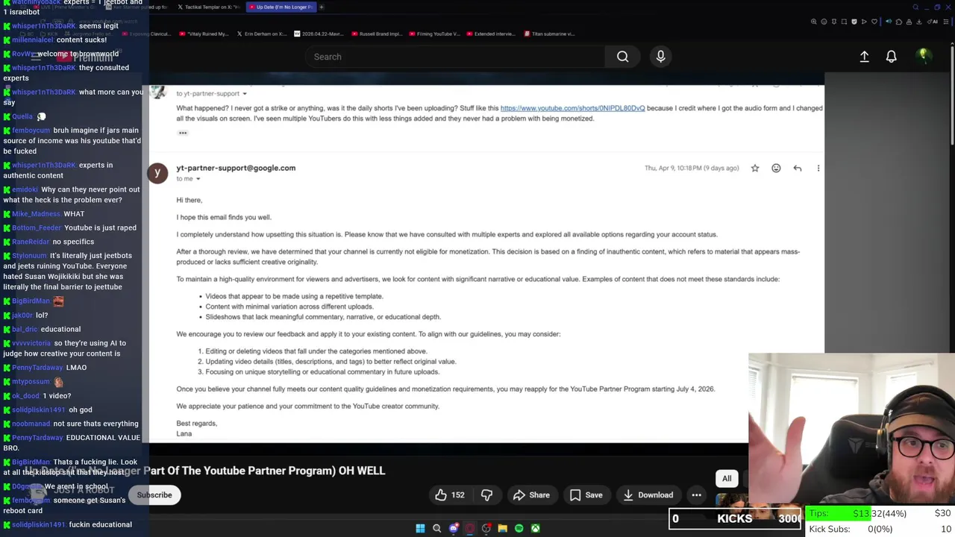Expand recipient details 'to yt-partner-support'
This screenshot has width=955, height=537.
(245, 94)
